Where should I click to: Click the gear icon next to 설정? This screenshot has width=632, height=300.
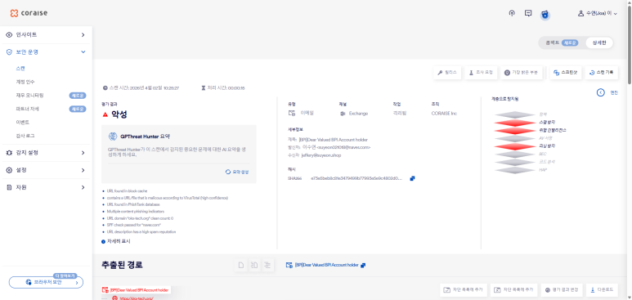pyautogui.click(x=9, y=170)
